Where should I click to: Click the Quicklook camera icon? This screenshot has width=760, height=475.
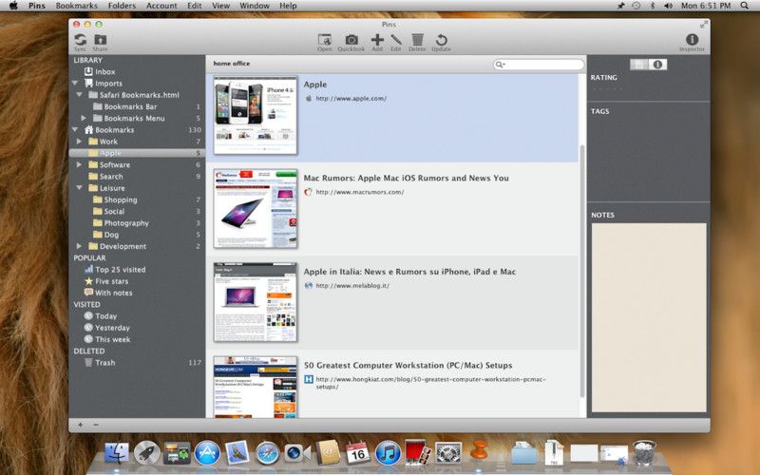point(351,40)
